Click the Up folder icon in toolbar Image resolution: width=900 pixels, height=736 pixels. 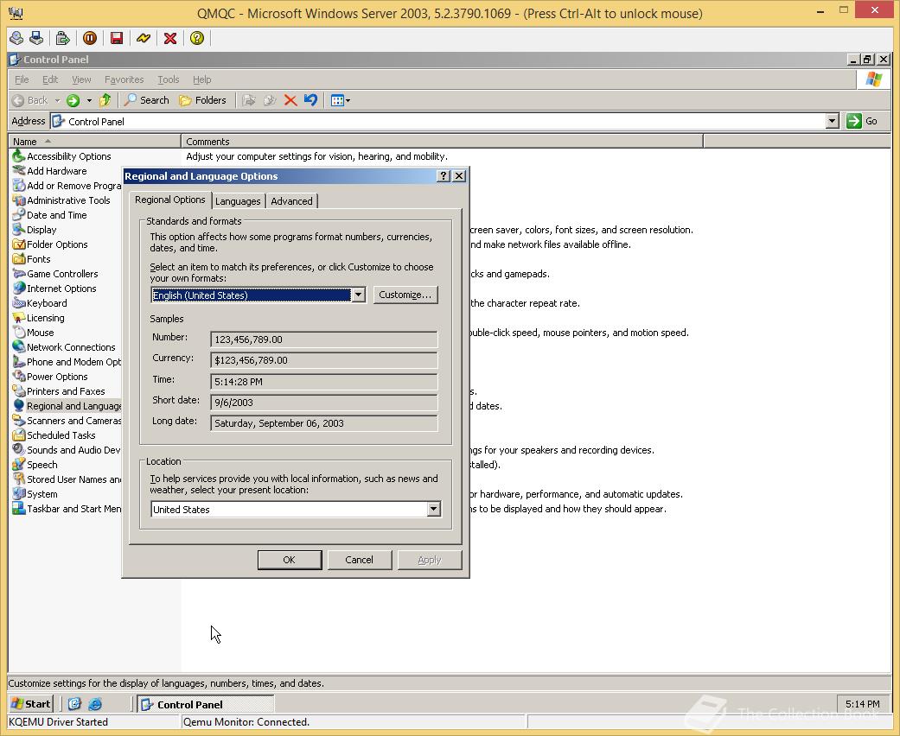click(x=105, y=100)
